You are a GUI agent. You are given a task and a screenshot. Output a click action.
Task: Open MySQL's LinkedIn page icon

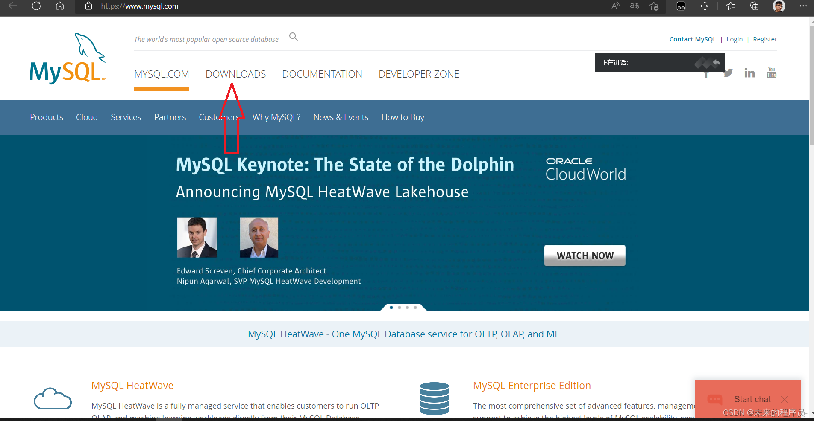[749, 73]
